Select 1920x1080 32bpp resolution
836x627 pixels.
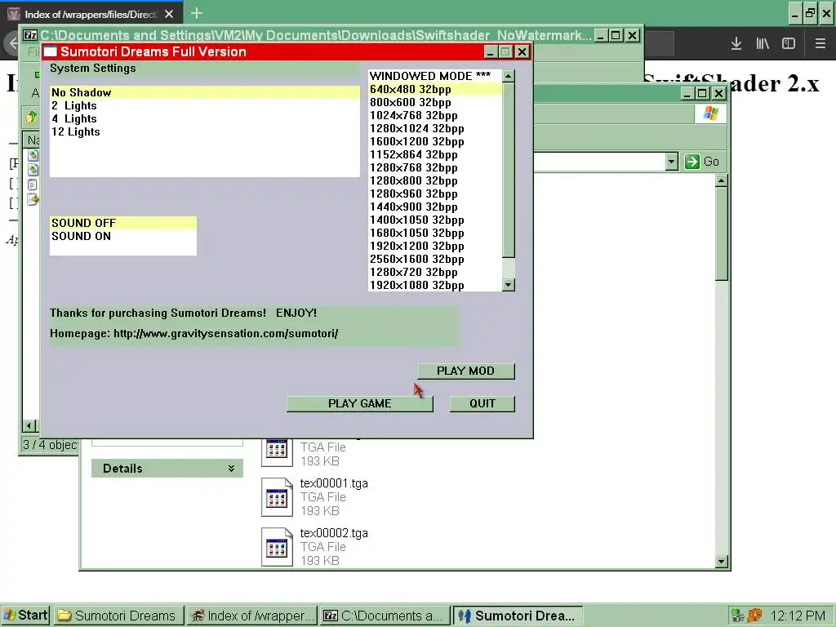(435, 285)
